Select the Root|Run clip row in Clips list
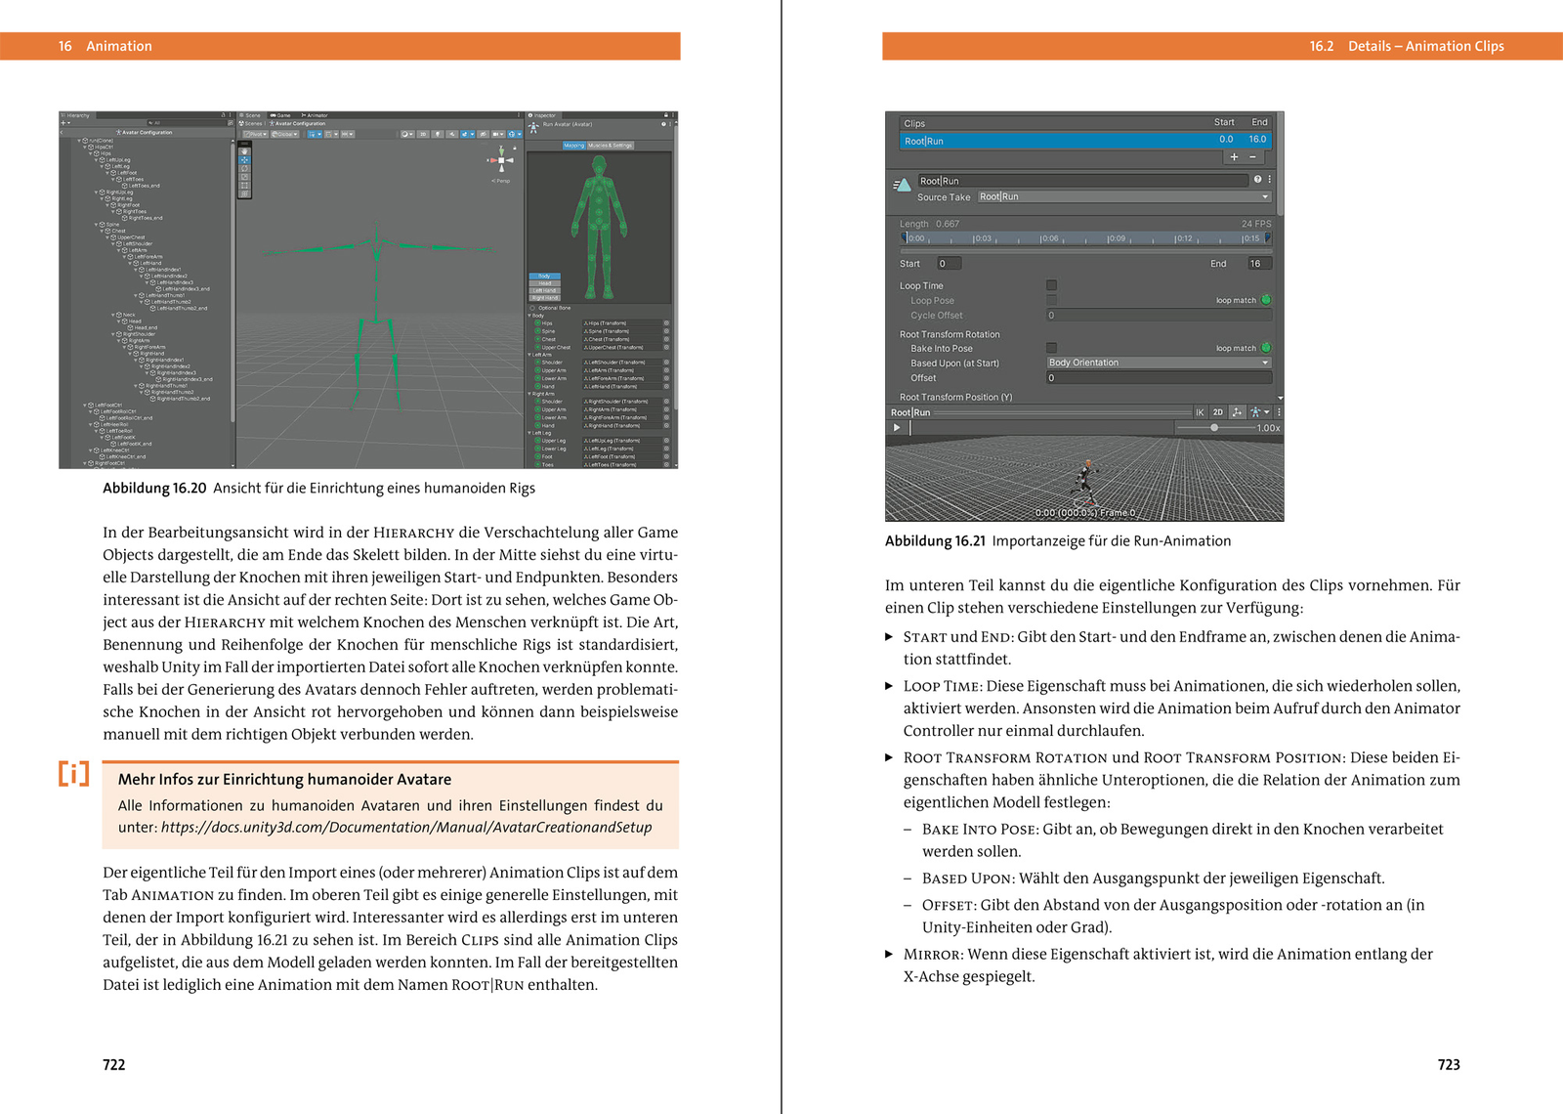The image size is (1563, 1114). [x=1084, y=141]
